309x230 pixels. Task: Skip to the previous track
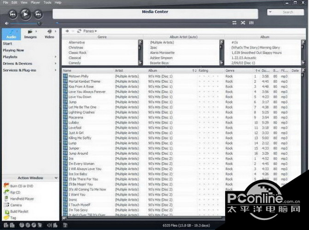[x=13, y=14]
